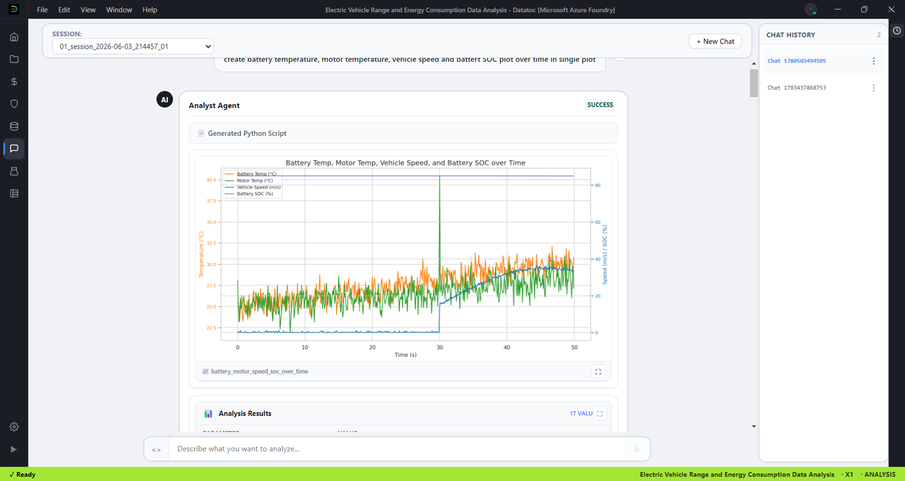
Task: Open the shield security icon
Action: (14, 104)
